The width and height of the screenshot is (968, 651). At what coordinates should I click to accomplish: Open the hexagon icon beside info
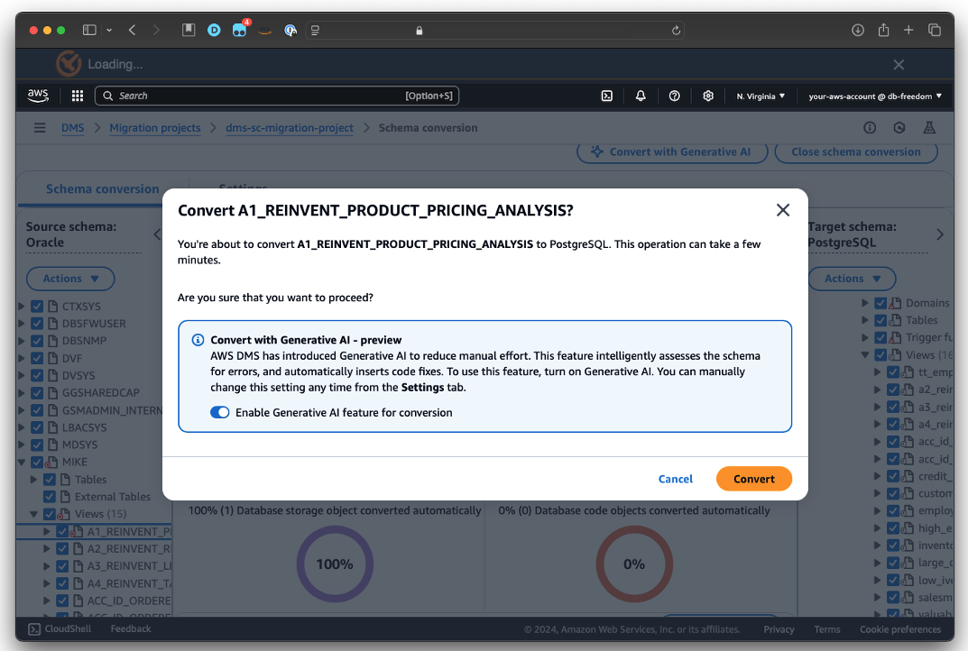[899, 128]
